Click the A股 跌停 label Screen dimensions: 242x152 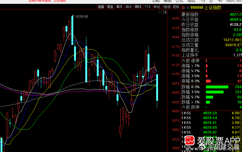click(190, 107)
